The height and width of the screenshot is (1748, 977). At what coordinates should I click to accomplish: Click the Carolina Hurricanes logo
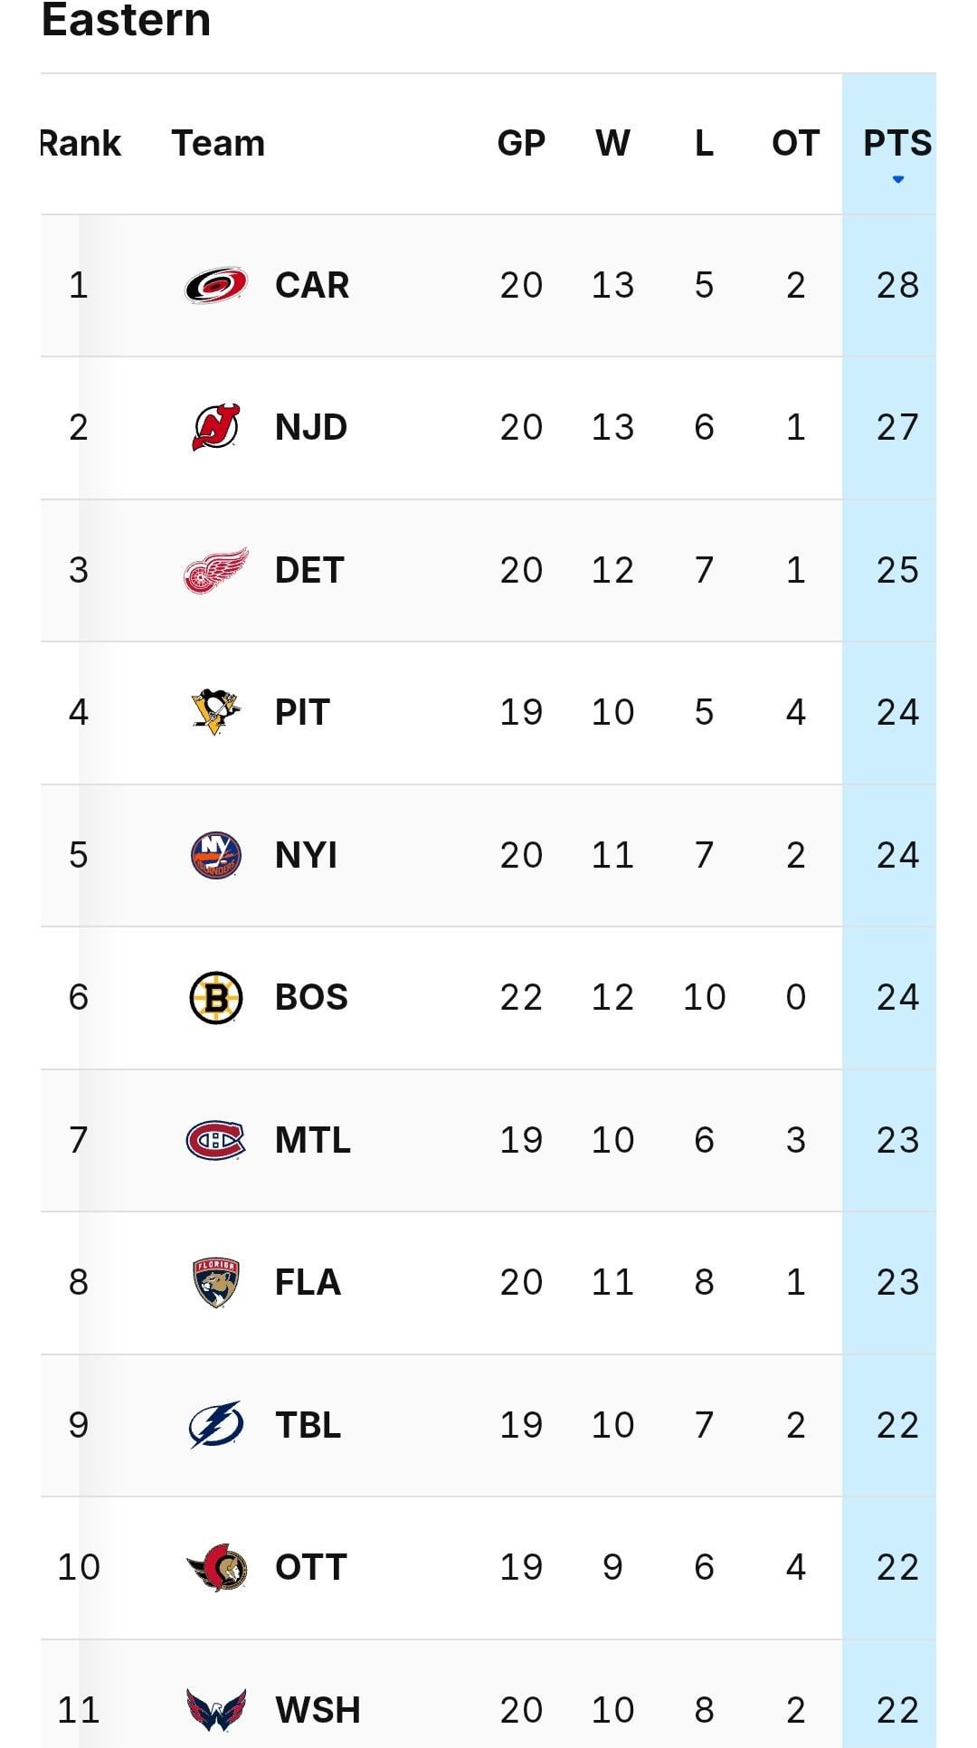216,286
